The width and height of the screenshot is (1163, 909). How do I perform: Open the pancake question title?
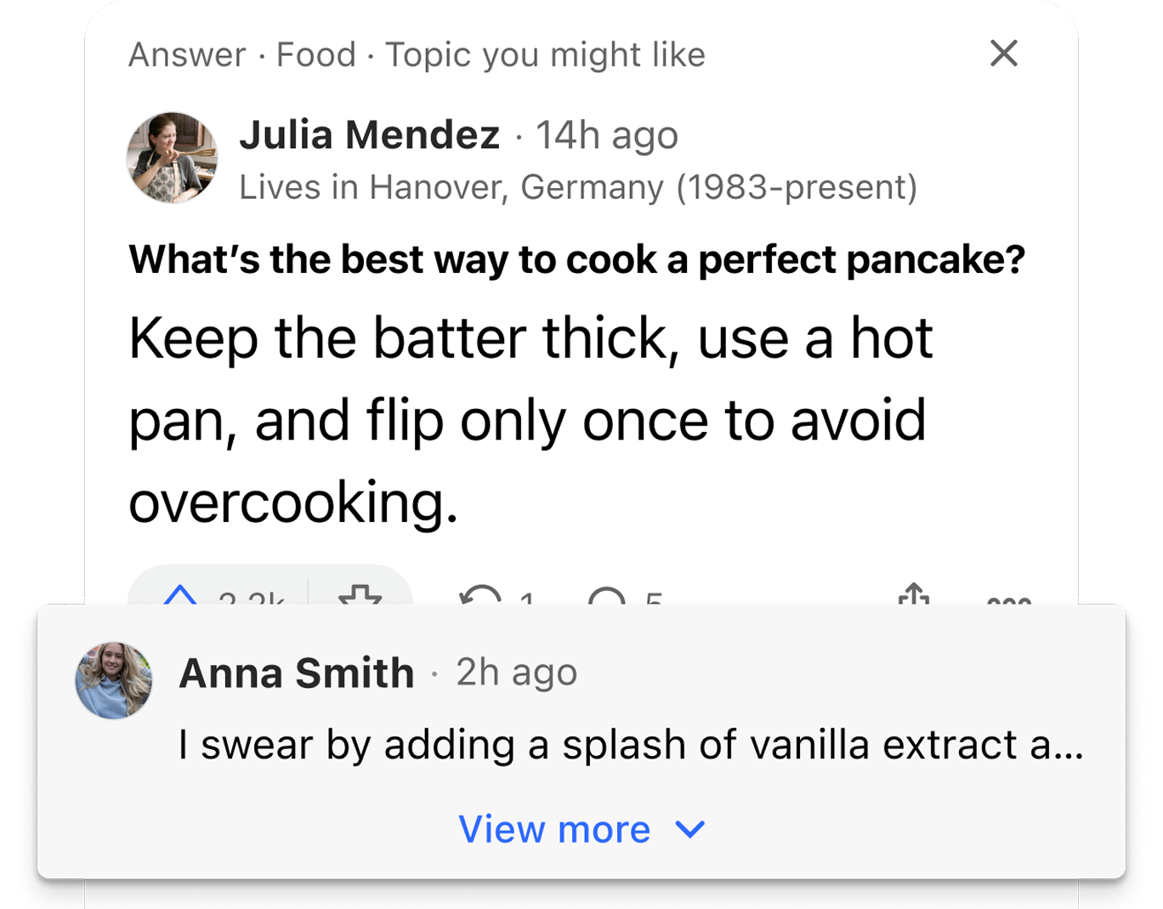pos(577,259)
